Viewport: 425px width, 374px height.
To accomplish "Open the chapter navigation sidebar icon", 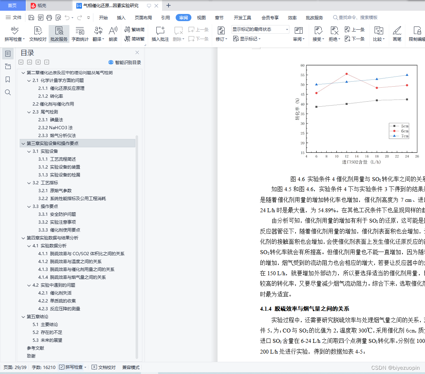I will tap(8, 67).
